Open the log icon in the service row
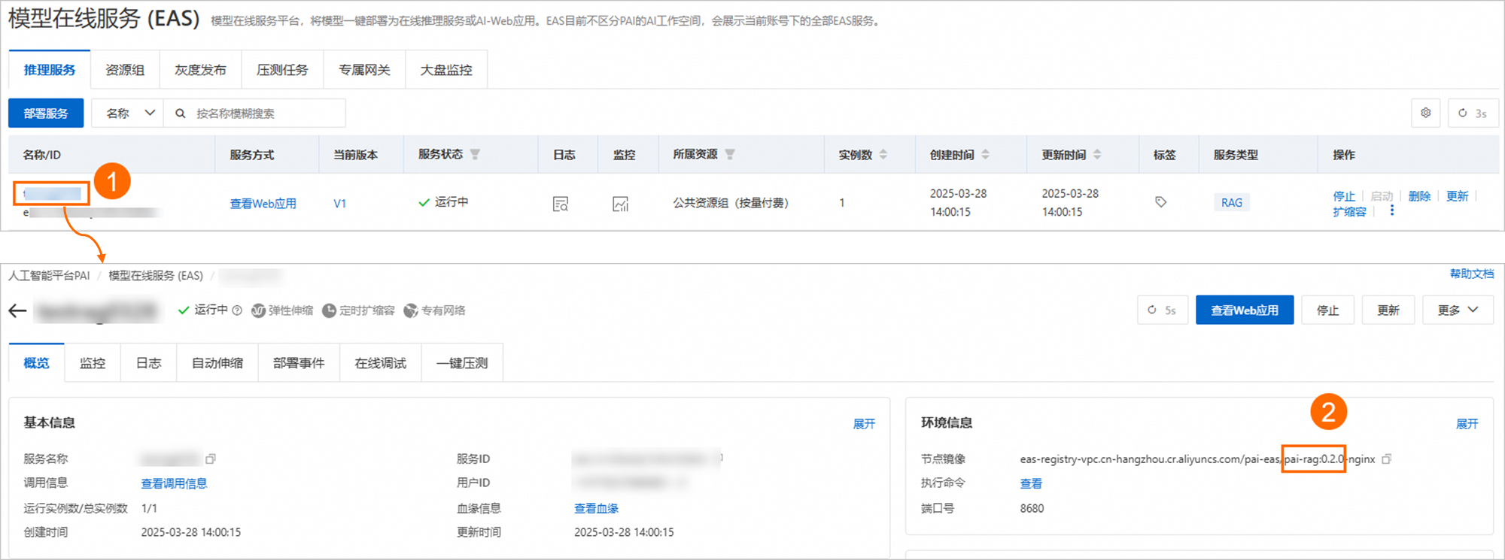This screenshot has width=1505, height=560. coord(560,204)
